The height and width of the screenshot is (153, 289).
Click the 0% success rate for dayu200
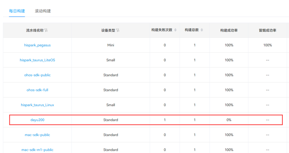[229, 120]
